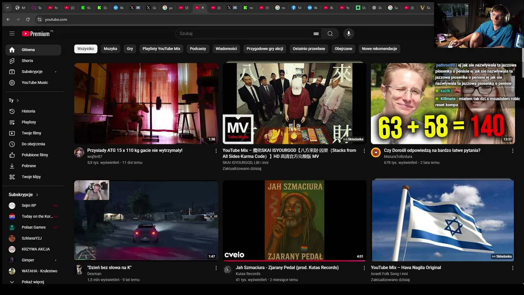
Task: View site information icon in address bar
Action: (39, 19)
